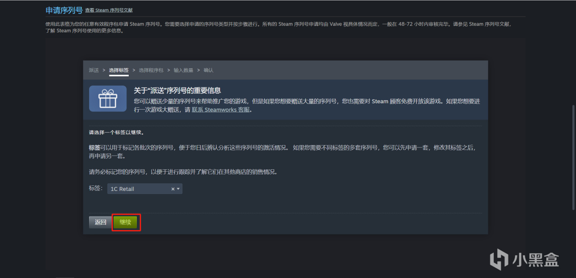Click the 关于“派送”序列号的重要信息 heading
Screen dimensions: 576x278
(x=177, y=91)
